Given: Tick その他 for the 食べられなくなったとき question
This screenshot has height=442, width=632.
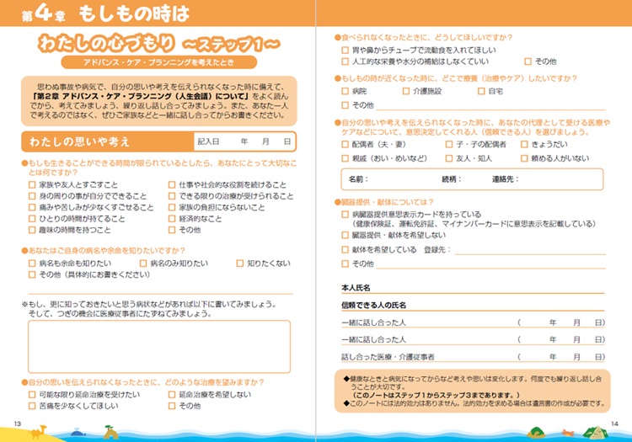Looking at the screenshot, I should (528, 61).
